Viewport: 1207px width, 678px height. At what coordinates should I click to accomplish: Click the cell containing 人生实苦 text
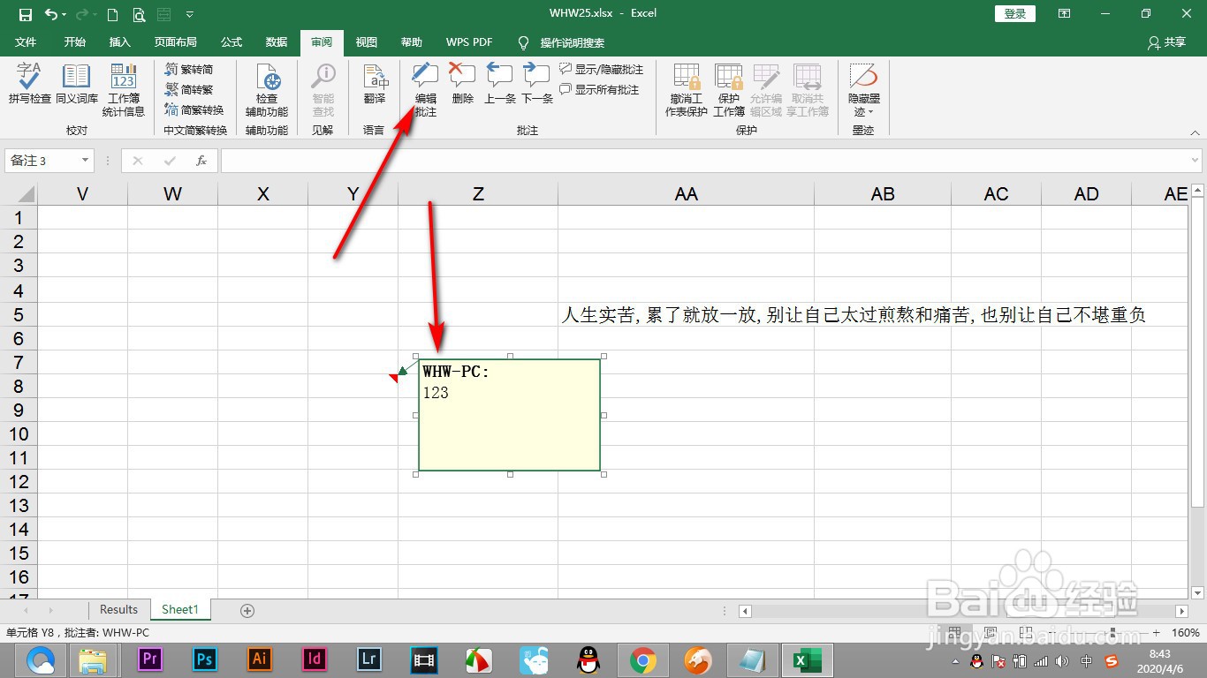pyautogui.click(x=687, y=314)
